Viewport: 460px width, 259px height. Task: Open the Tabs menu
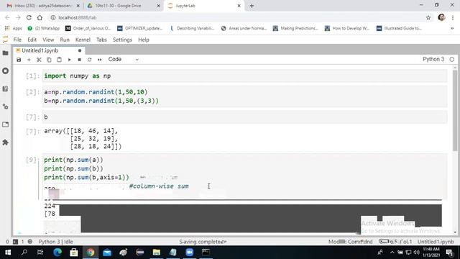point(101,40)
